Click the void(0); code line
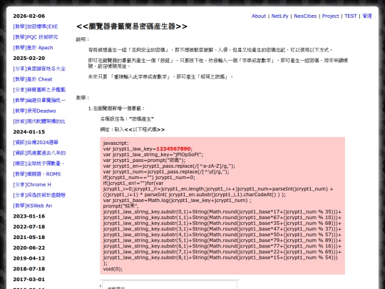 (x=113, y=269)
